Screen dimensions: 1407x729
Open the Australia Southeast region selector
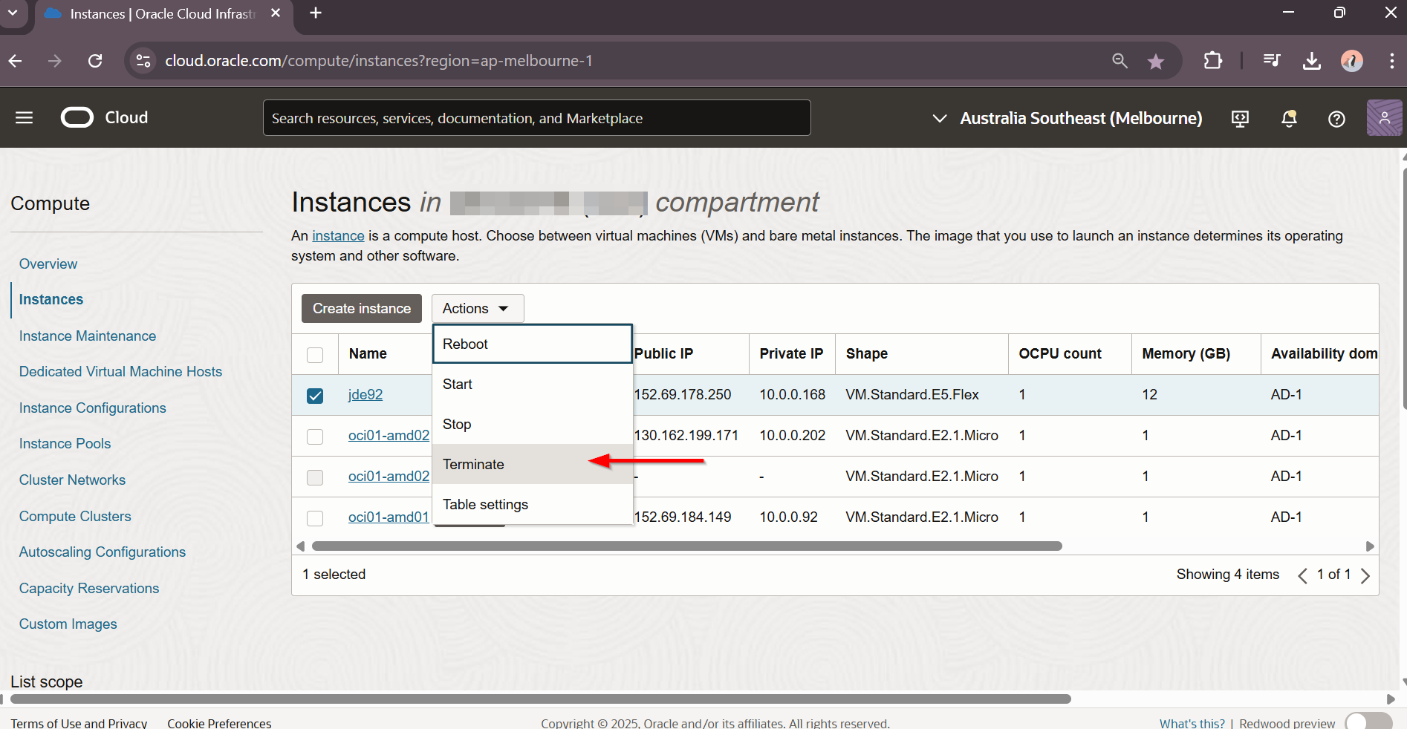pos(1067,119)
